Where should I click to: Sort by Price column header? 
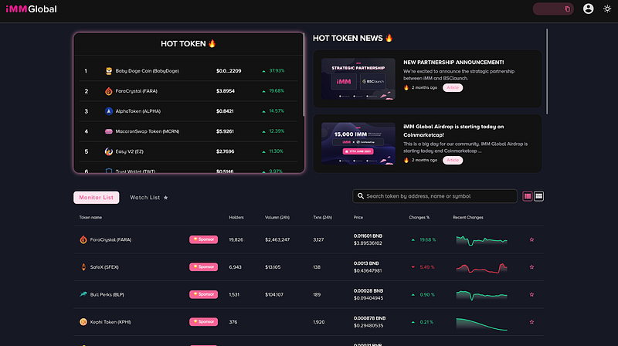pos(358,218)
